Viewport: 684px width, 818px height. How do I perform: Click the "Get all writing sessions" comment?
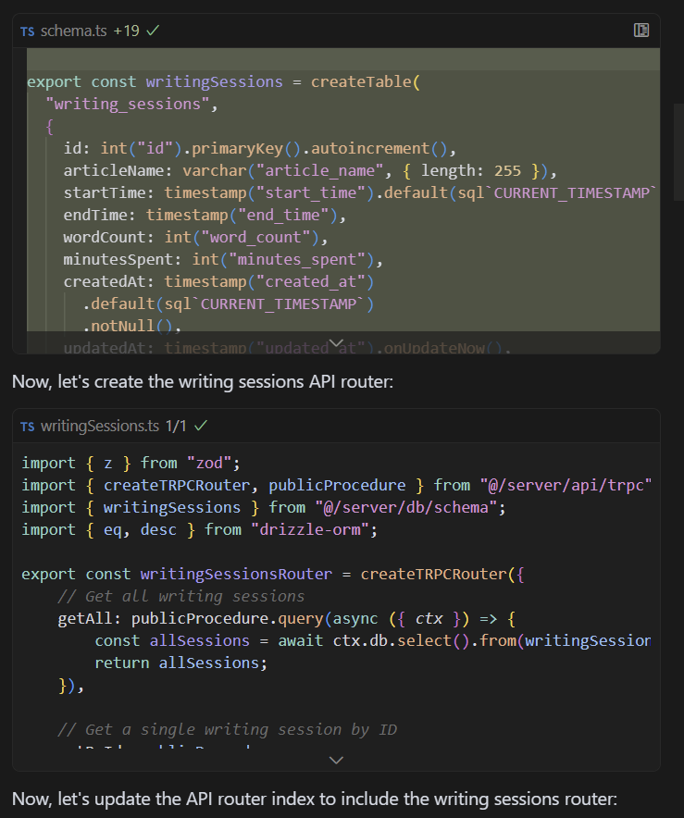[x=180, y=596]
